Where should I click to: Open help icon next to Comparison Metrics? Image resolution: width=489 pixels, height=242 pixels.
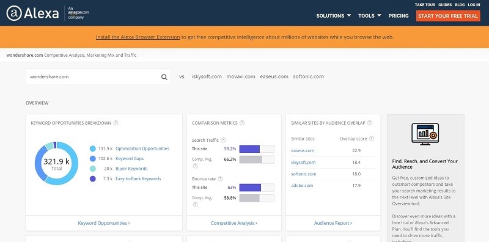tap(242, 123)
